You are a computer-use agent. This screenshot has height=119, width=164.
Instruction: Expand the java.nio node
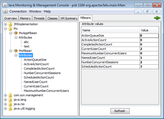click(5, 104)
